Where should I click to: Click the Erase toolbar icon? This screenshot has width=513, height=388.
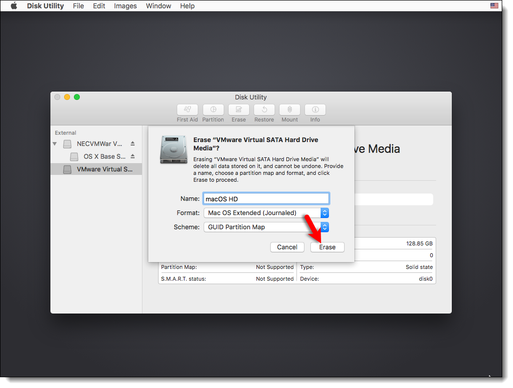(x=238, y=110)
